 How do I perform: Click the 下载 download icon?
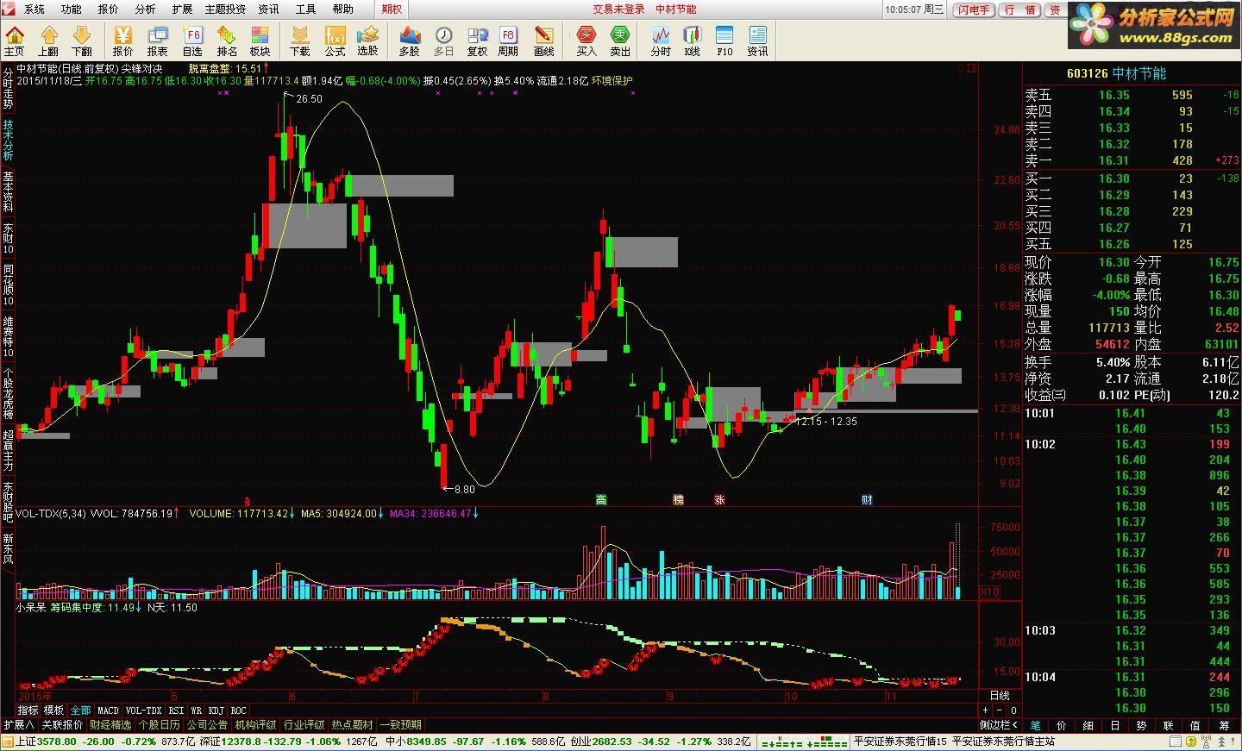click(299, 41)
